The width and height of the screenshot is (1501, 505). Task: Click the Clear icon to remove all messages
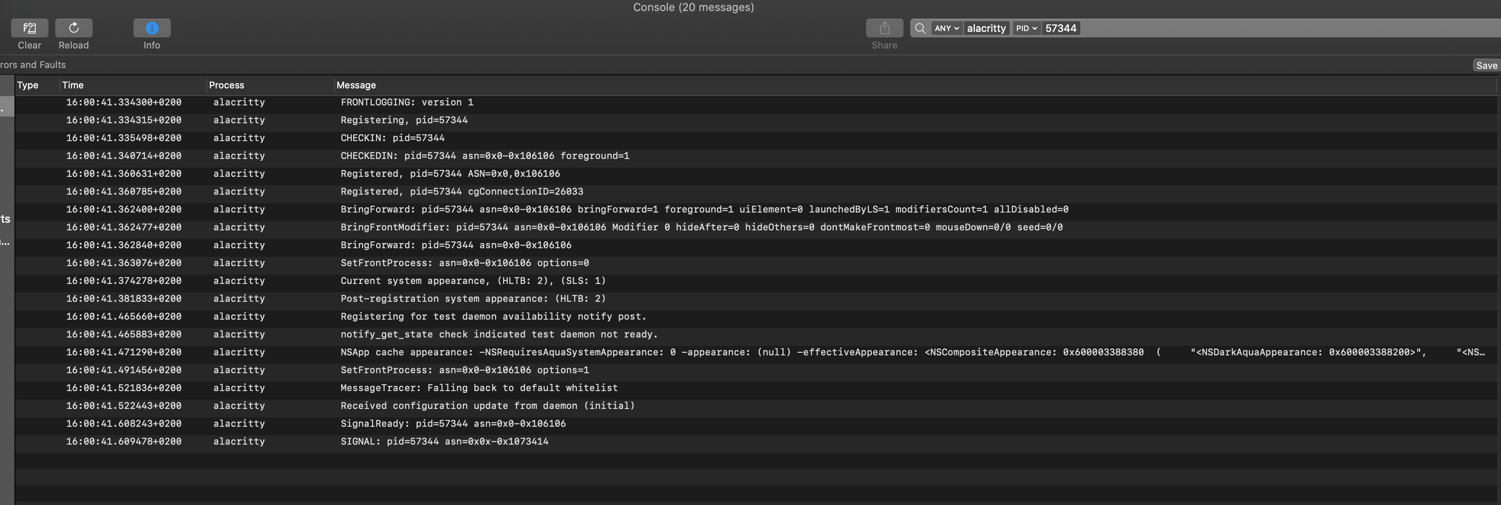click(29, 27)
